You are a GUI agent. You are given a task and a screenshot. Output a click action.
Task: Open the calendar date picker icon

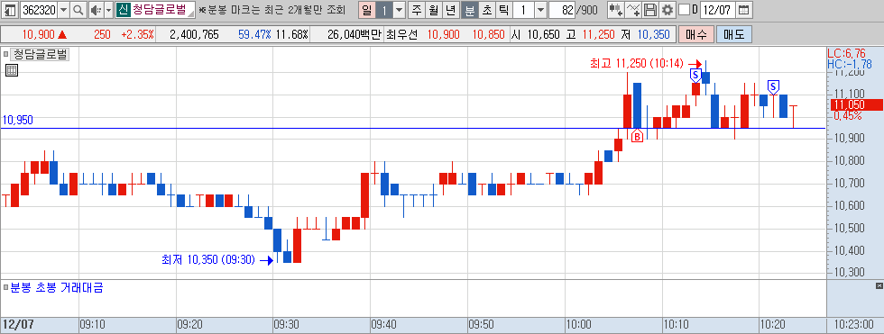[x=744, y=10]
